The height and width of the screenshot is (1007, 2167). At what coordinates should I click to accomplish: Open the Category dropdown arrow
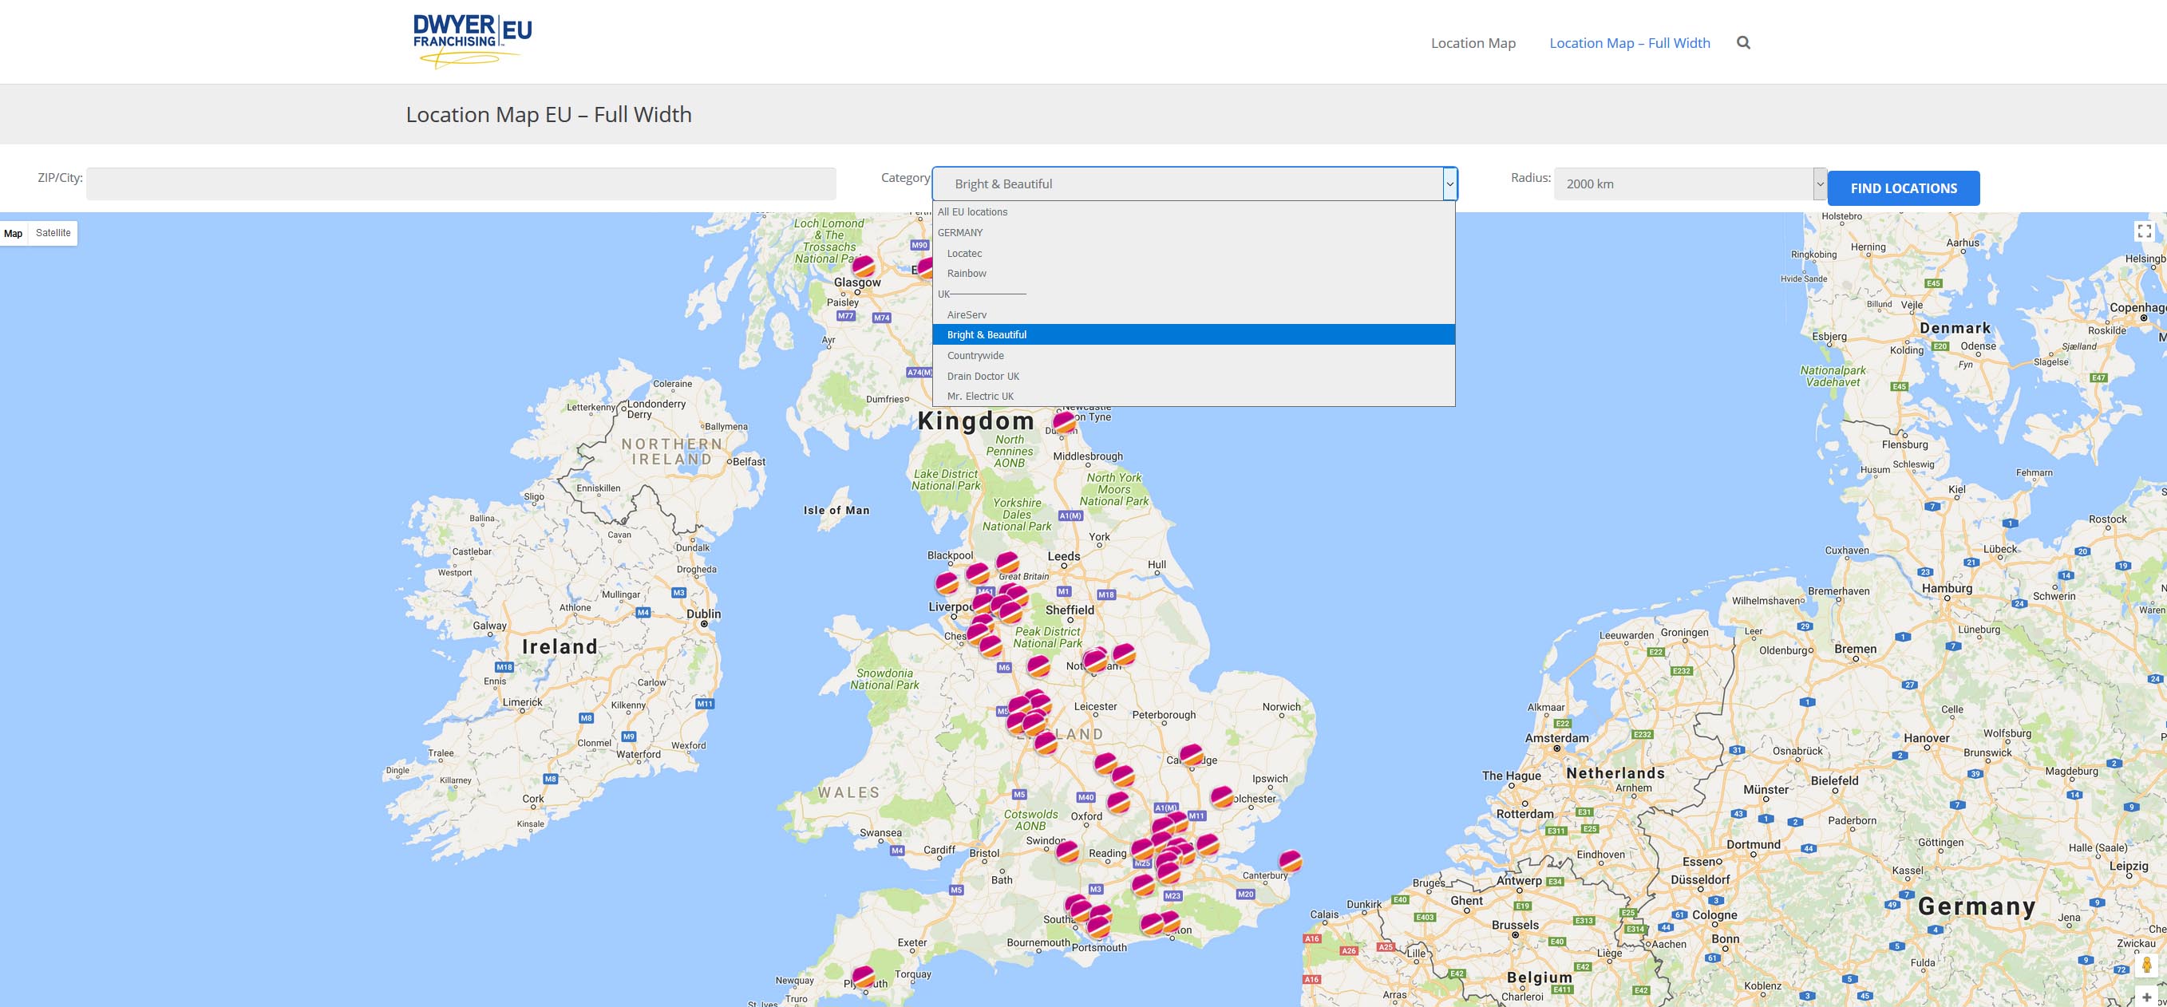coord(1449,184)
